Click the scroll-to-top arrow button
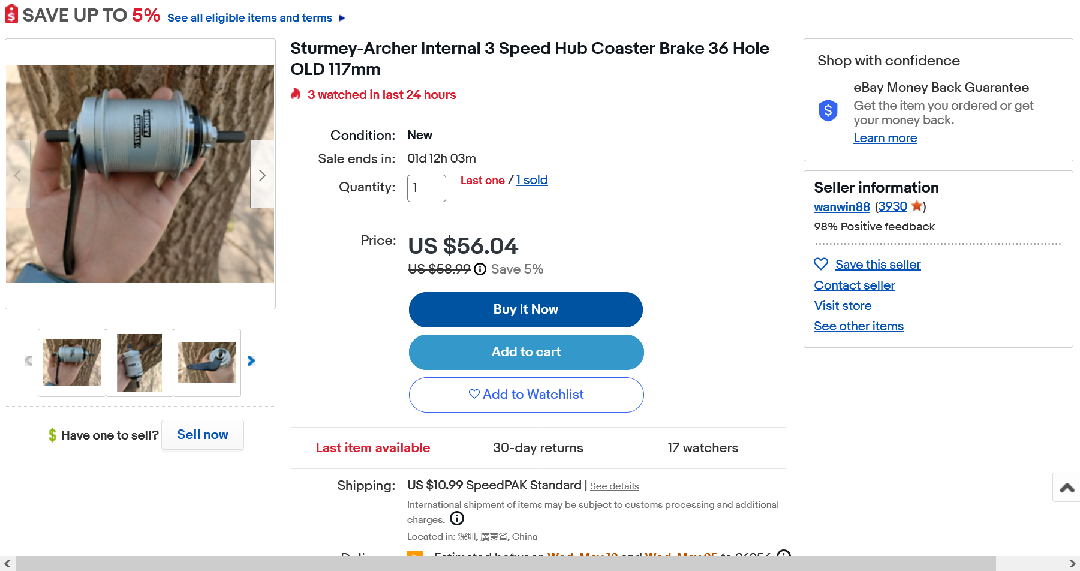Viewport: 1080px width, 571px height. click(1067, 488)
